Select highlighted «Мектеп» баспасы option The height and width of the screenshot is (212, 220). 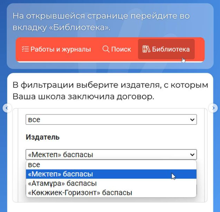pos(111,174)
